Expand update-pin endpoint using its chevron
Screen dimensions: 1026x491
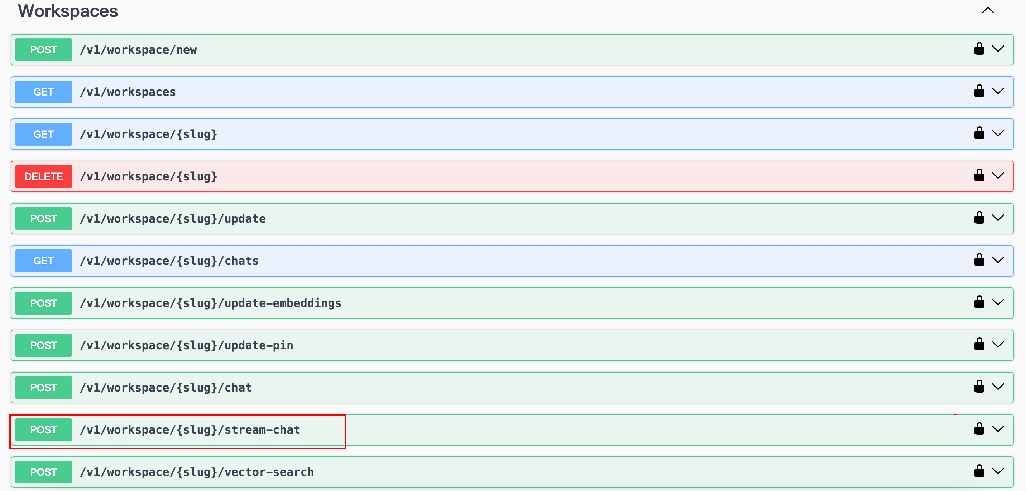point(998,345)
